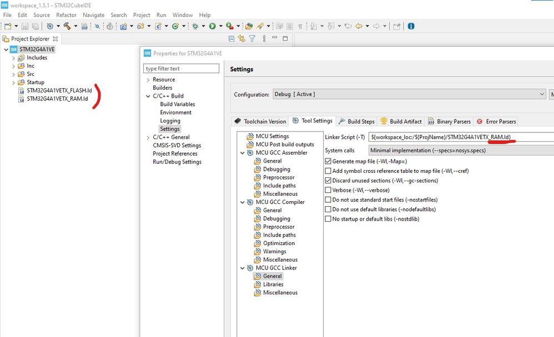Click the Forward arrow navigation icon
The height and width of the screenshot is (337, 554).
376,26
